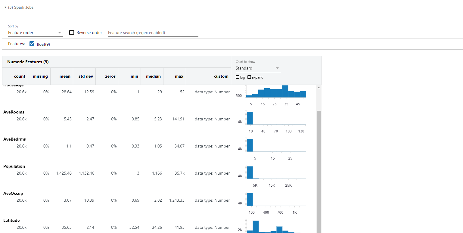
Task: Click the Population mean value 1,425.48
Action: [64, 173]
